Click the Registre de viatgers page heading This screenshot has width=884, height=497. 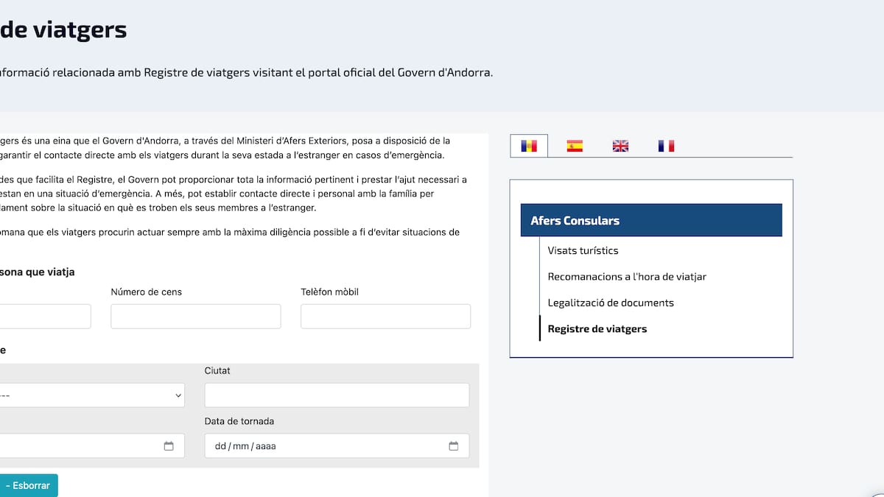click(63, 30)
